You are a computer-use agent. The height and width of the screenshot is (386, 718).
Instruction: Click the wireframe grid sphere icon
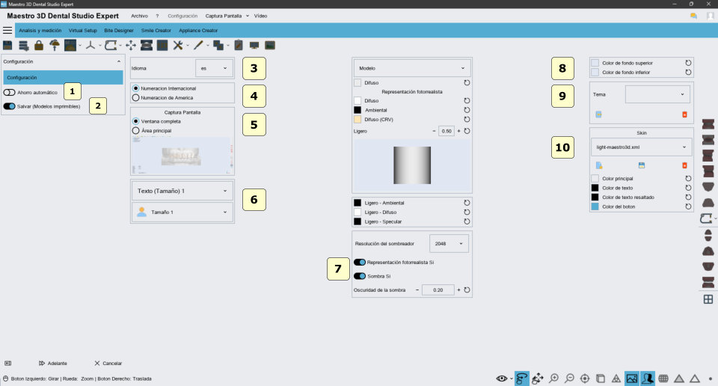click(x=663, y=379)
